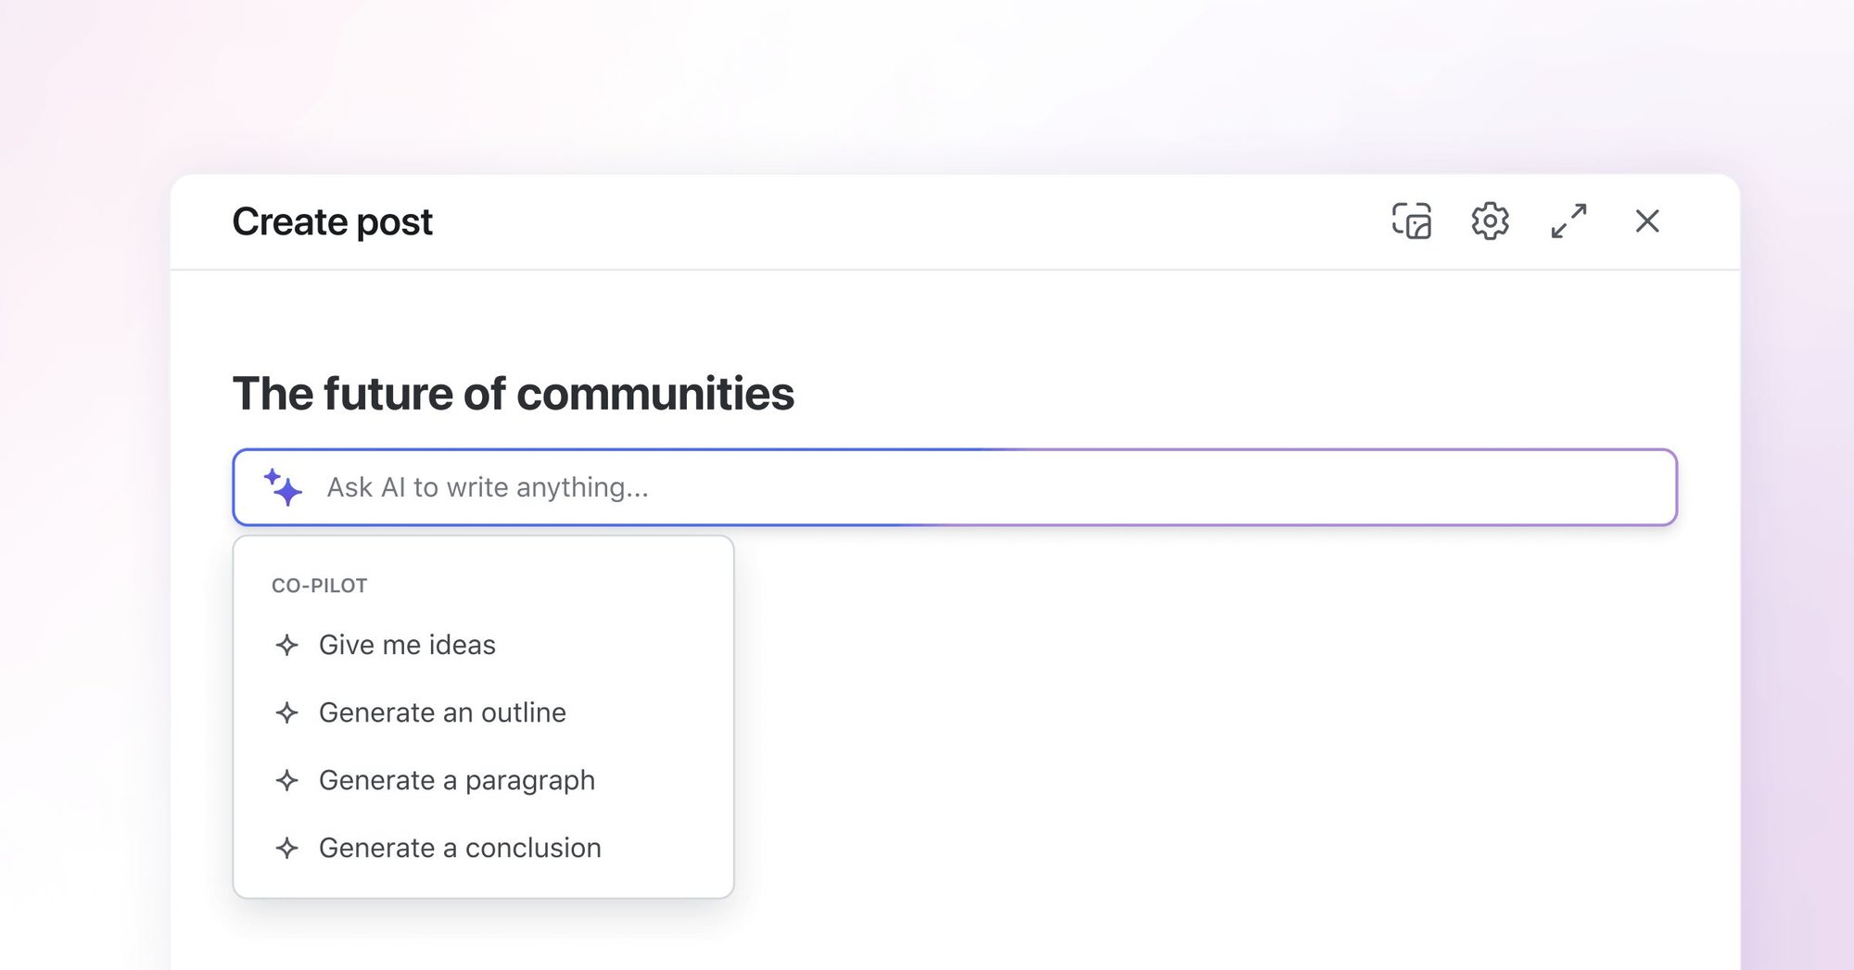Image resolution: width=1854 pixels, height=970 pixels.
Task: Click the CO-PILOT section label
Action: point(319,585)
